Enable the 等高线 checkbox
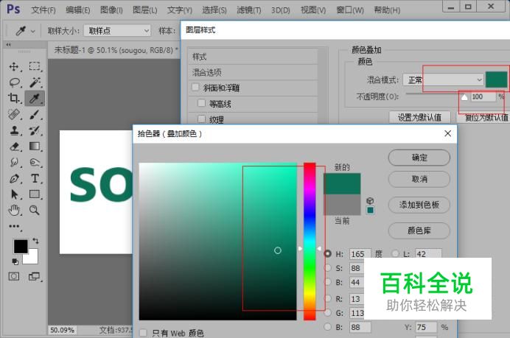This screenshot has width=510, height=338. coord(201,103)
